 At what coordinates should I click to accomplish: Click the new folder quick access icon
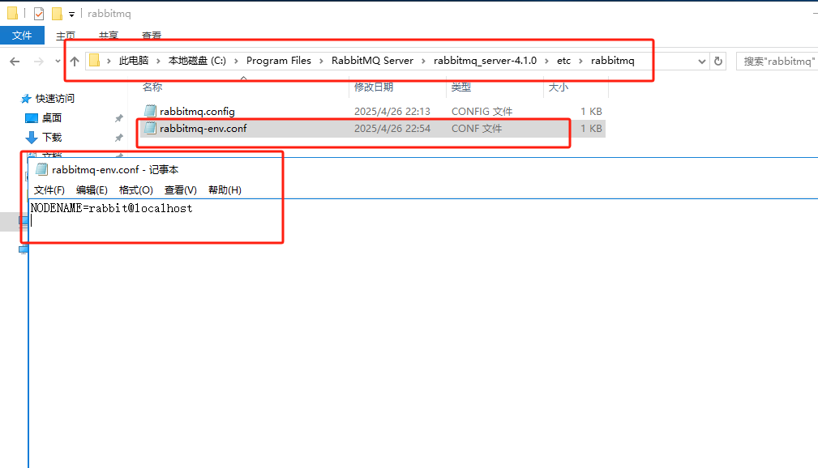pyautogui.click(x=57, y=14)
